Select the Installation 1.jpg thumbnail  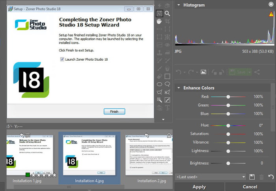tap(30, 155)
